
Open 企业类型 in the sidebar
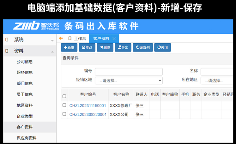25,116
